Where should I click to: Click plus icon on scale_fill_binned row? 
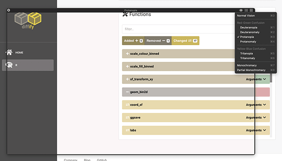click(127, 66)
